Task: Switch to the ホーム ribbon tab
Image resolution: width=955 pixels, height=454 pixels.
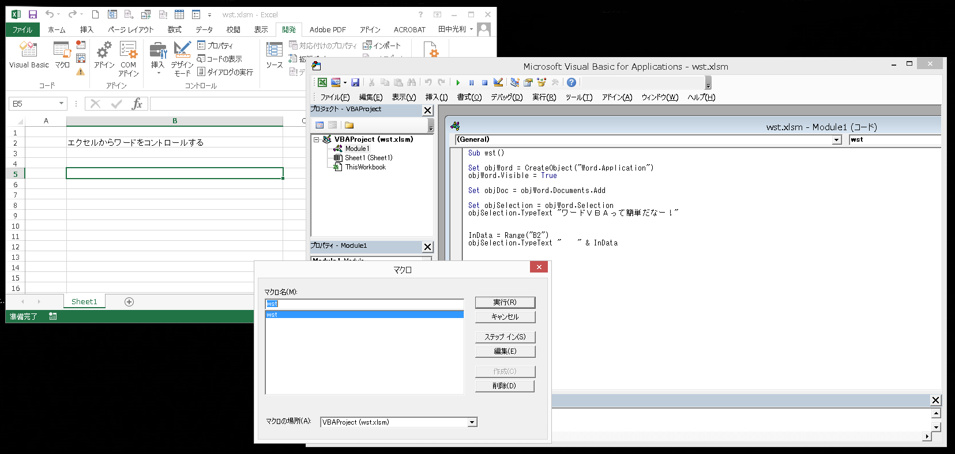Action: tap(57, 29)
